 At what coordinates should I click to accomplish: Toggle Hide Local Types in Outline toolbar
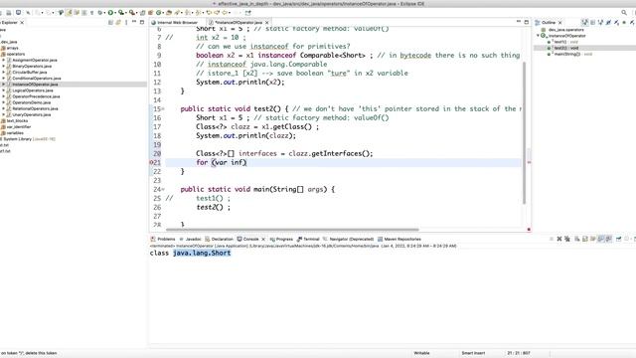[632, 22]
